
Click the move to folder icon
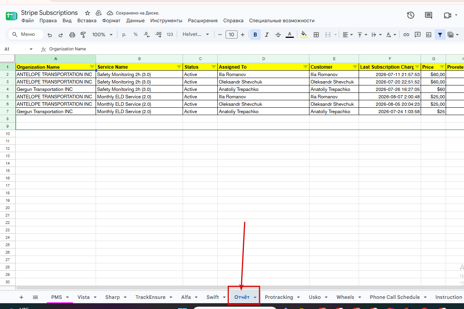pyautogui.click(x=99, y=13)
